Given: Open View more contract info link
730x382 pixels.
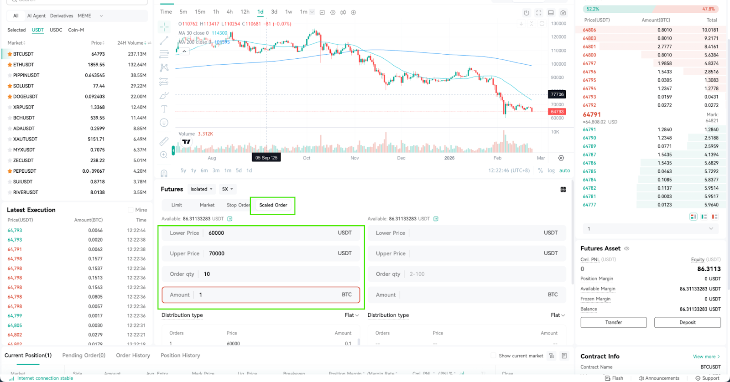Looking at the screenshot, I should click(x=706, y=356).
